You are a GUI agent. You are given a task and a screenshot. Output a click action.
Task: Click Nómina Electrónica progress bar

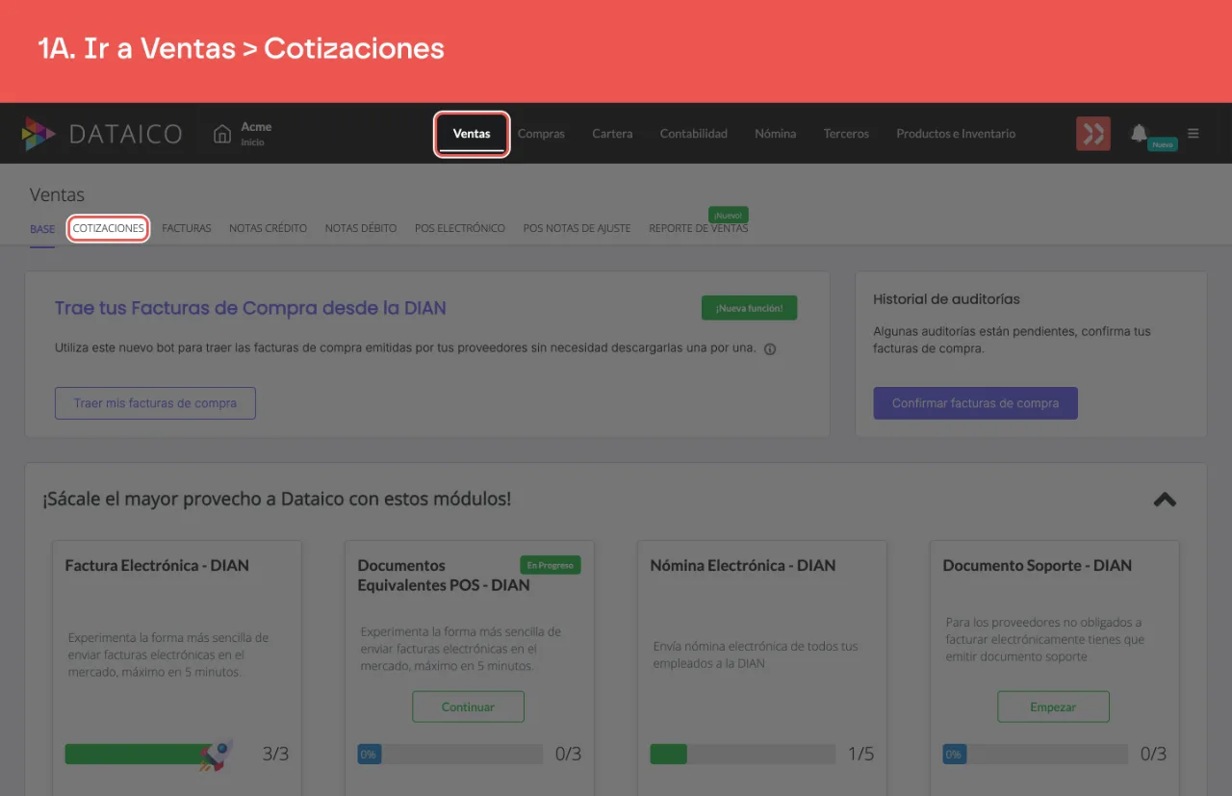point(741,754)
